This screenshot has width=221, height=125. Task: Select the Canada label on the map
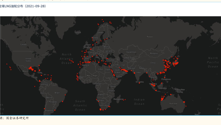click(x=24, y=44)
